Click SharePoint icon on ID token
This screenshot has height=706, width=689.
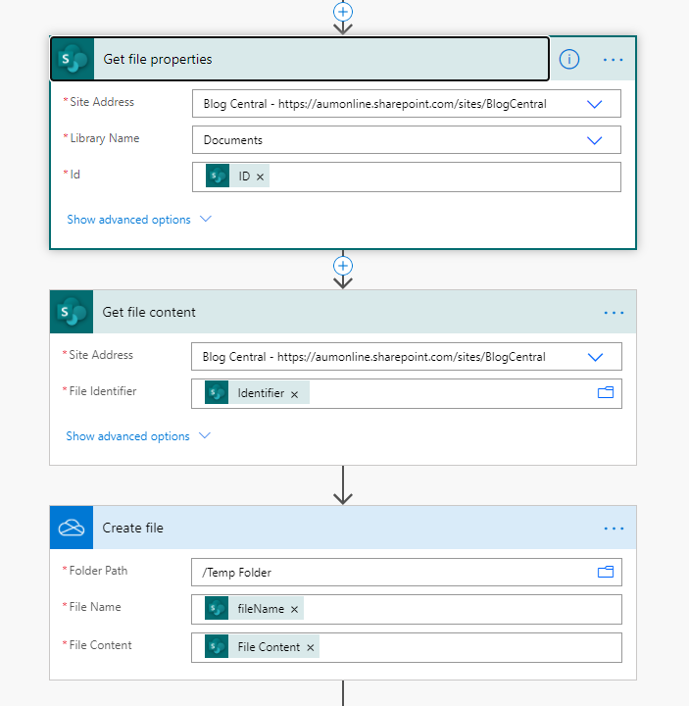click(x=218, y=176)
